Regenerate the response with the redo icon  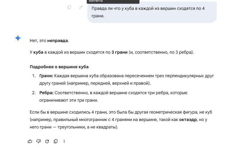pyautogui.click(x=47, y=141)
